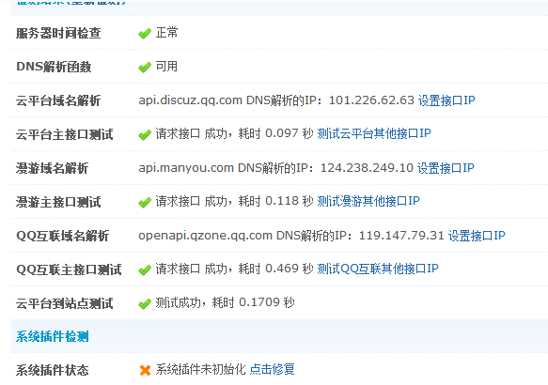The height and width of the screenshot is (385, 548).
Task: Open 设置接口IP link for api.manyou.com
Action: (x=446, y=168)
